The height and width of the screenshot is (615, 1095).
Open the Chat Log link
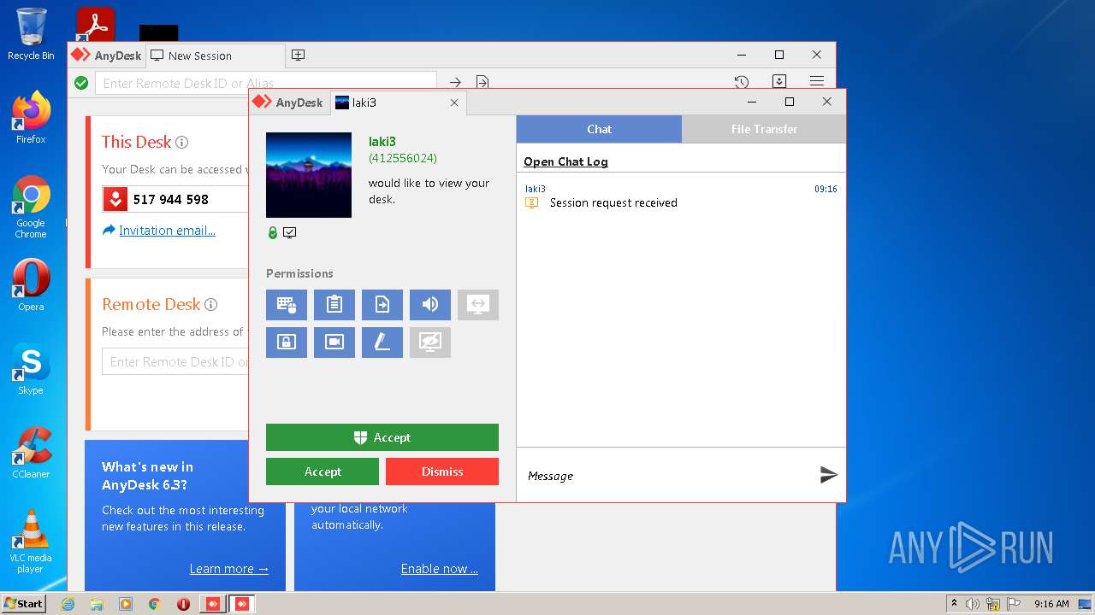coord(565,161)
